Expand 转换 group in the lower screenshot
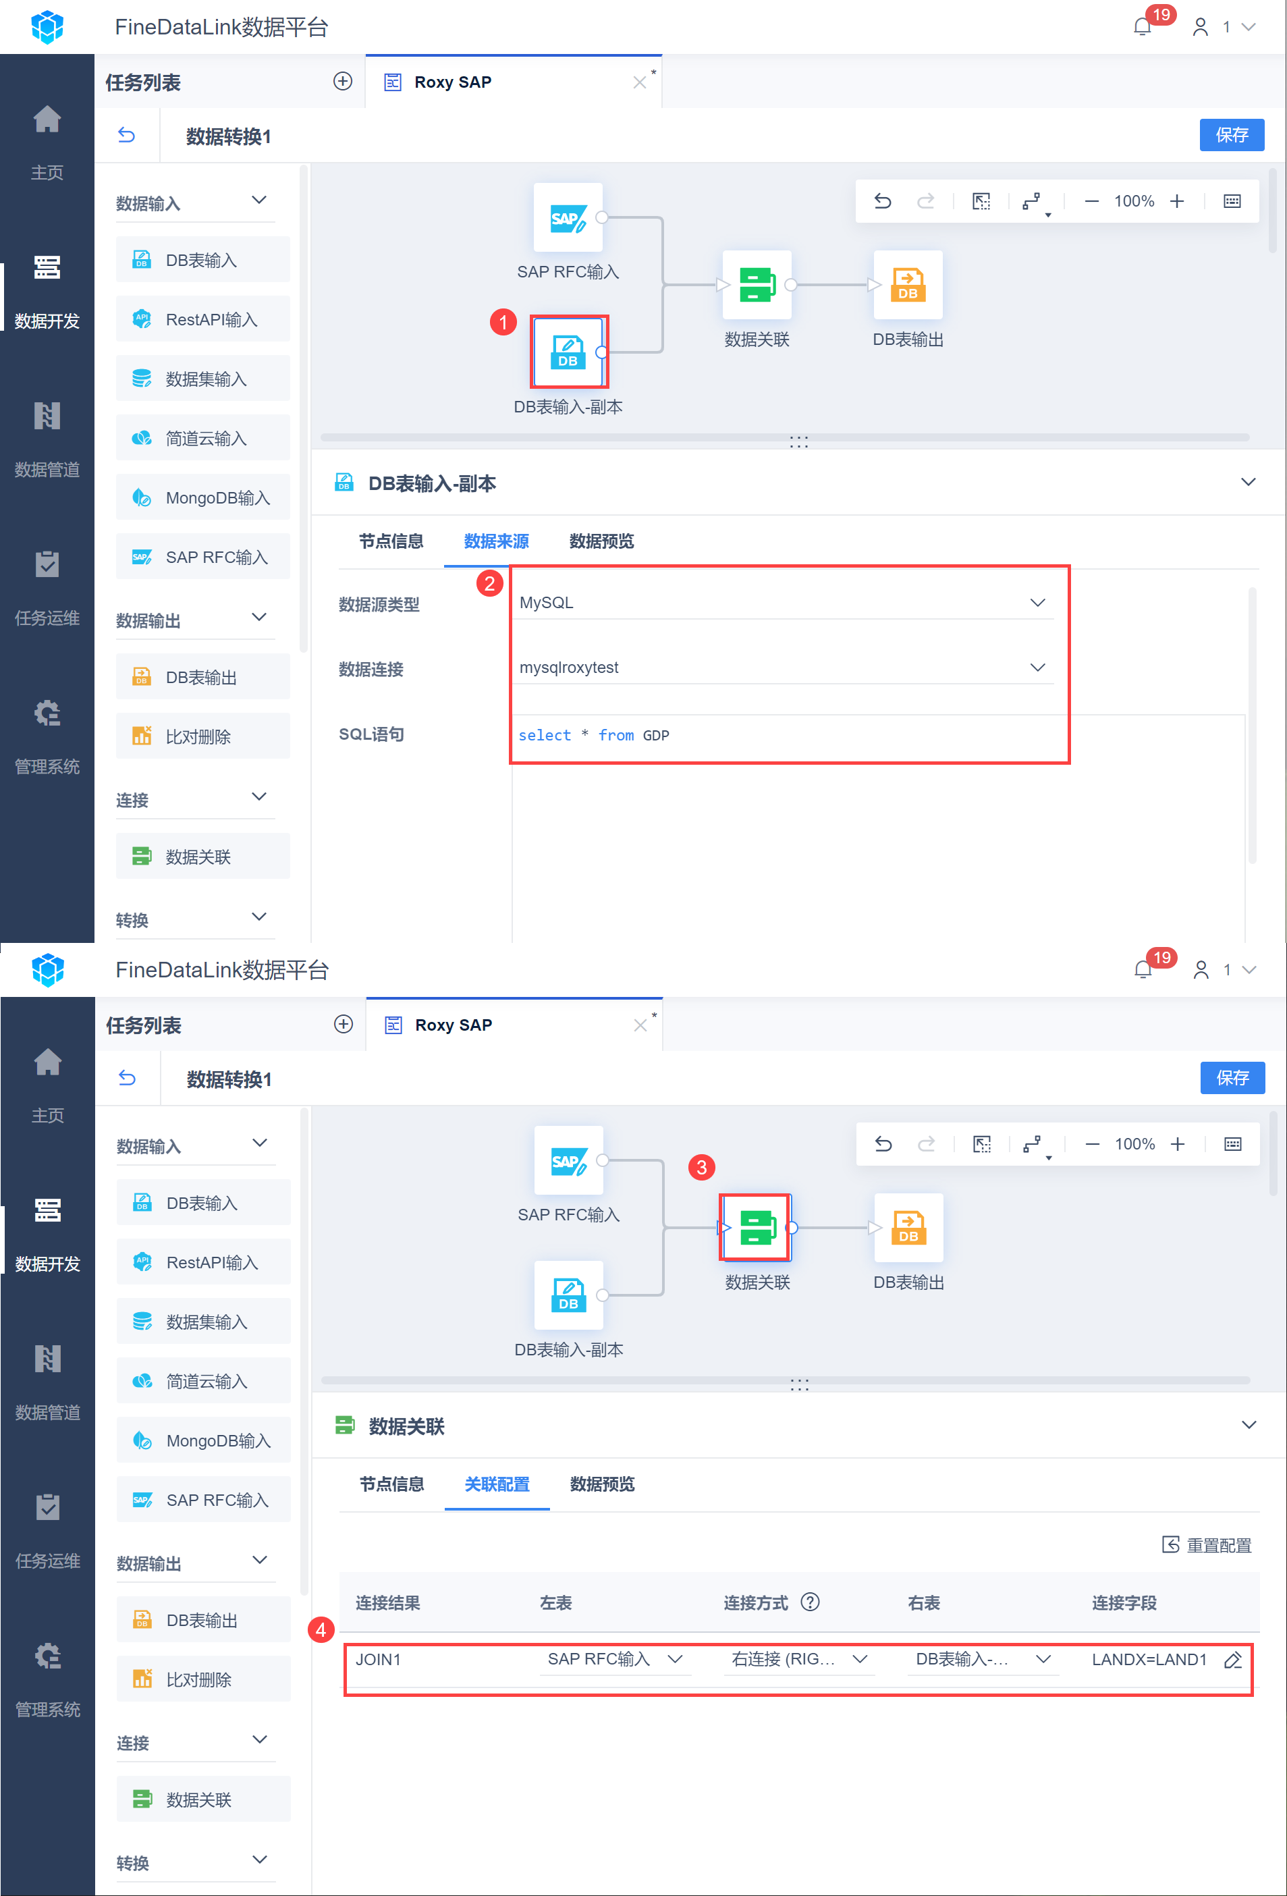The width and height of the screenshot is (1287, 1896). [x=261, y=1860]
